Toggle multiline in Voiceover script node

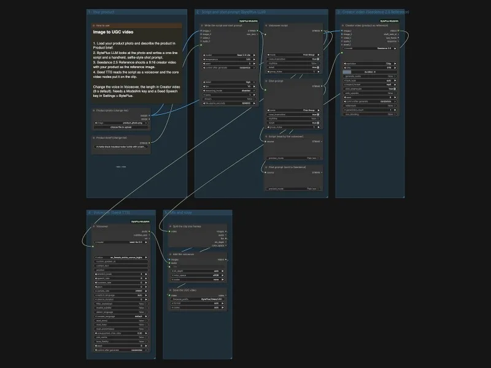pyautogui.click(x=293, y=63)
